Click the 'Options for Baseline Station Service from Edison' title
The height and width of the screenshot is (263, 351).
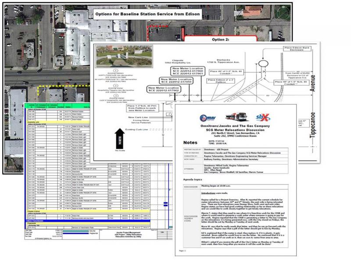click(147, 14)
